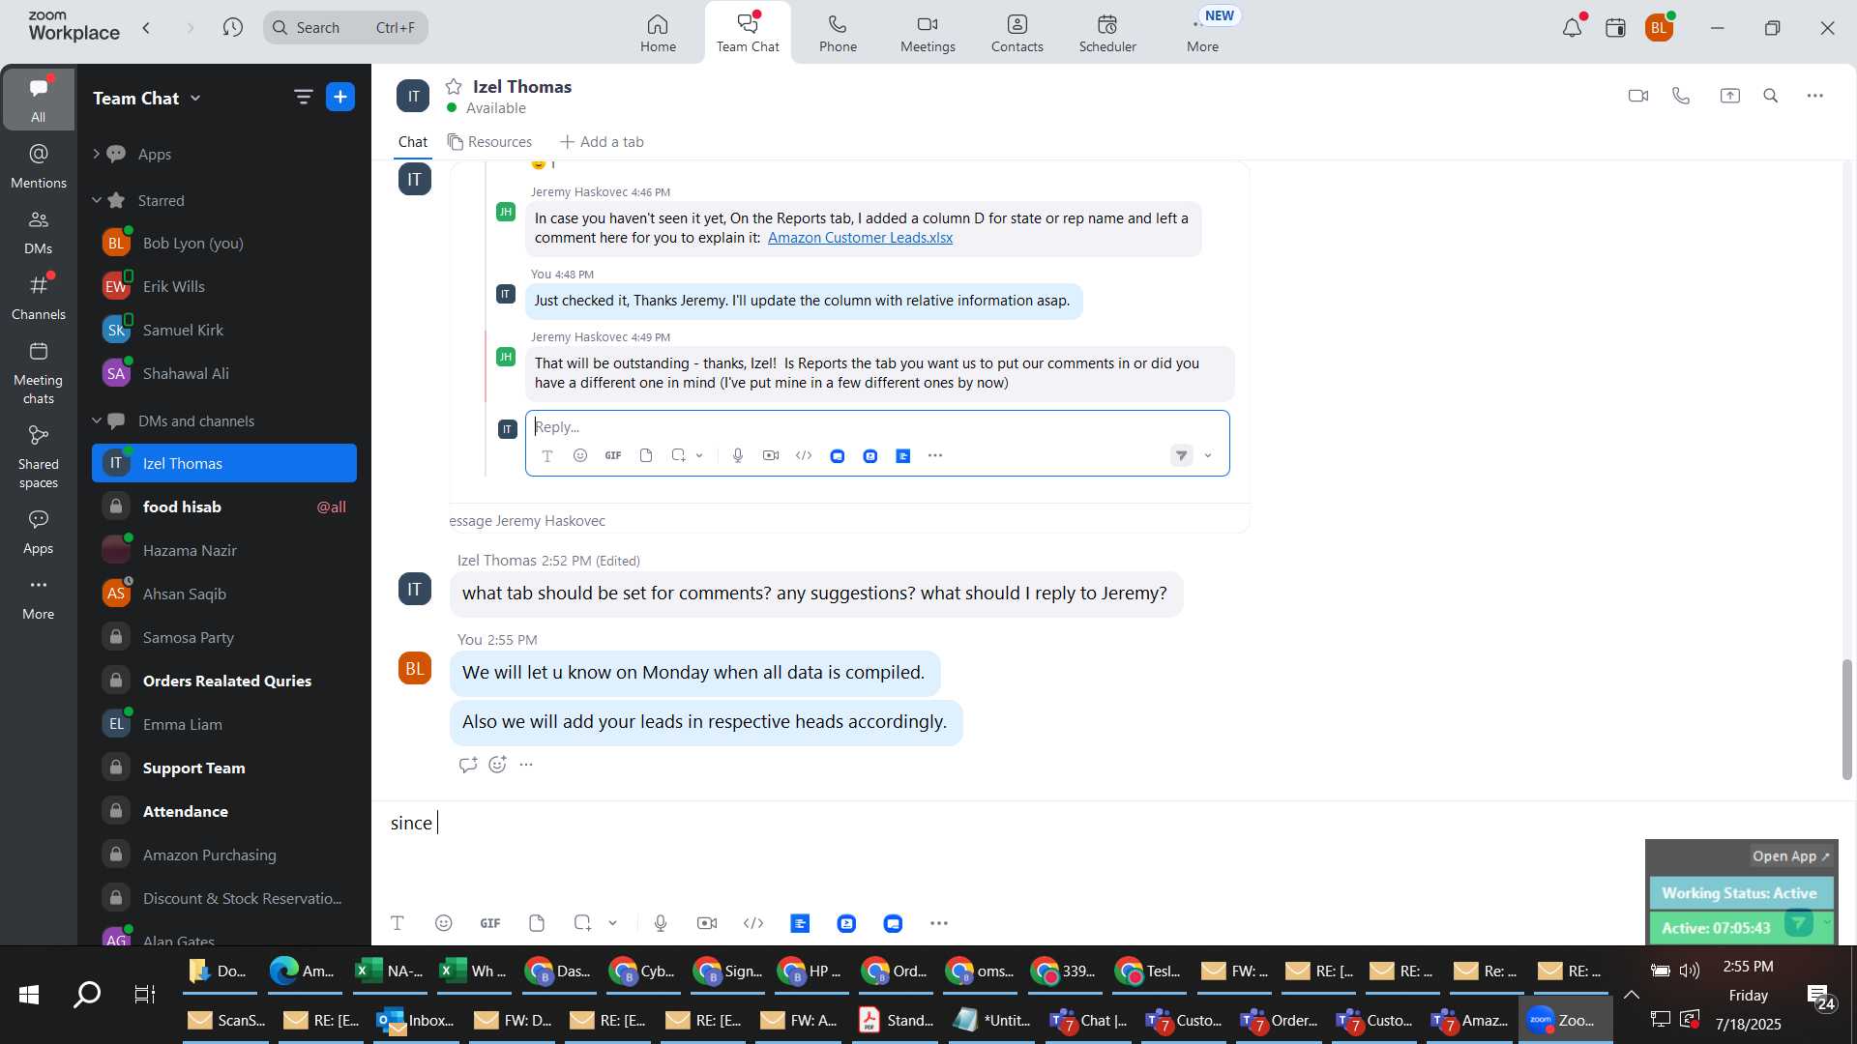Switch to the Contacts tab

click(1017, 33)
